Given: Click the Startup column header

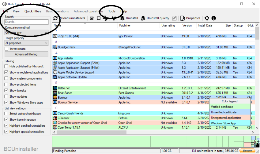Looking at the screenshot, I should (239, 25).
